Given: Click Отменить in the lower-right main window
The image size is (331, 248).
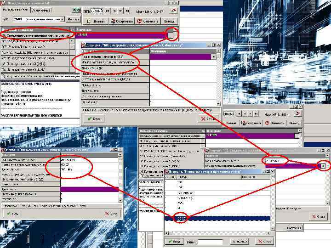Looking at the screenshot, I should coord(274,123).
